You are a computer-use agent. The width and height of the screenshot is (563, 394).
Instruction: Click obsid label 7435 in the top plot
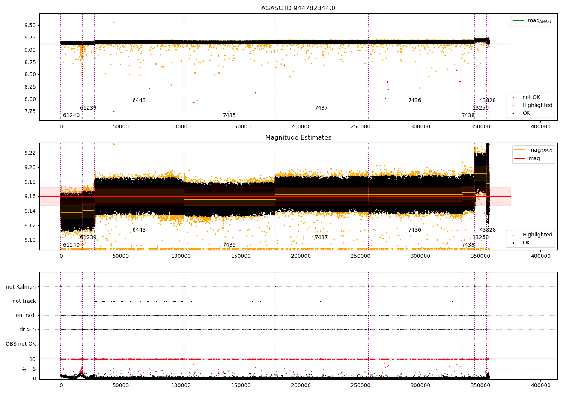[x=229, y=116]
